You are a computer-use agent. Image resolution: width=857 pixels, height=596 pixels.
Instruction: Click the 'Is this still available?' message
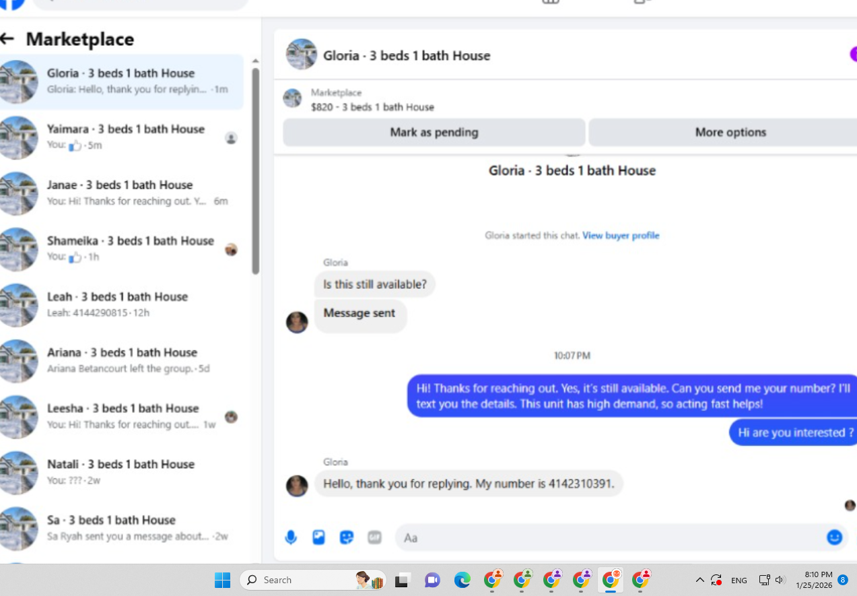[x=375, y=284]
